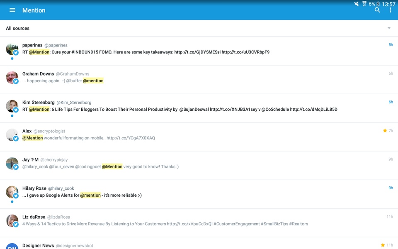The image size is (398, 249).
Task: Click the Hilary Rose sender name
Action: coord(34,188)
